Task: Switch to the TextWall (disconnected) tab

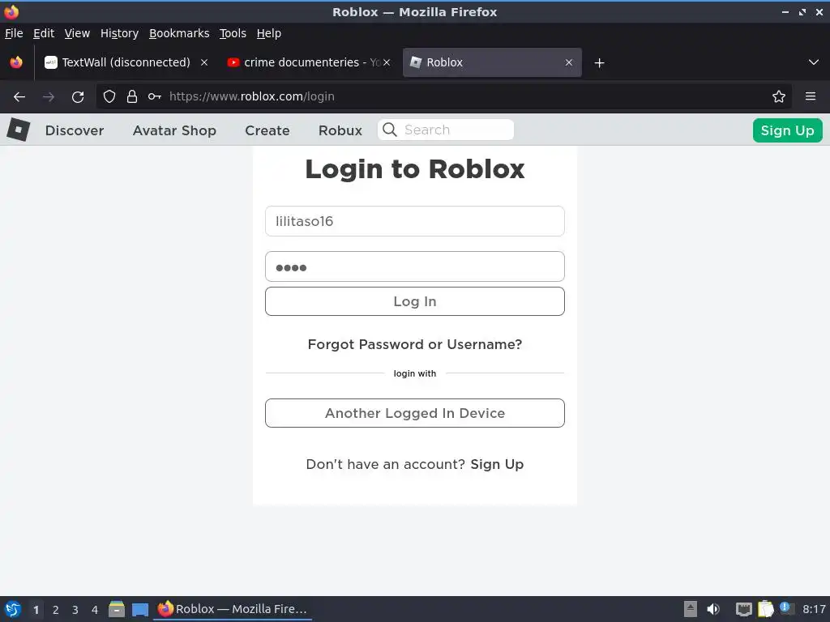Action: tap(126, 62)
